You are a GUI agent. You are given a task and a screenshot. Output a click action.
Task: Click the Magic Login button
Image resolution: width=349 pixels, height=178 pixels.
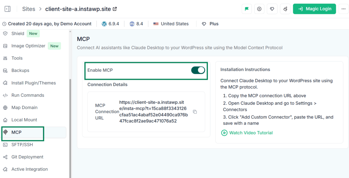point(314,9)
